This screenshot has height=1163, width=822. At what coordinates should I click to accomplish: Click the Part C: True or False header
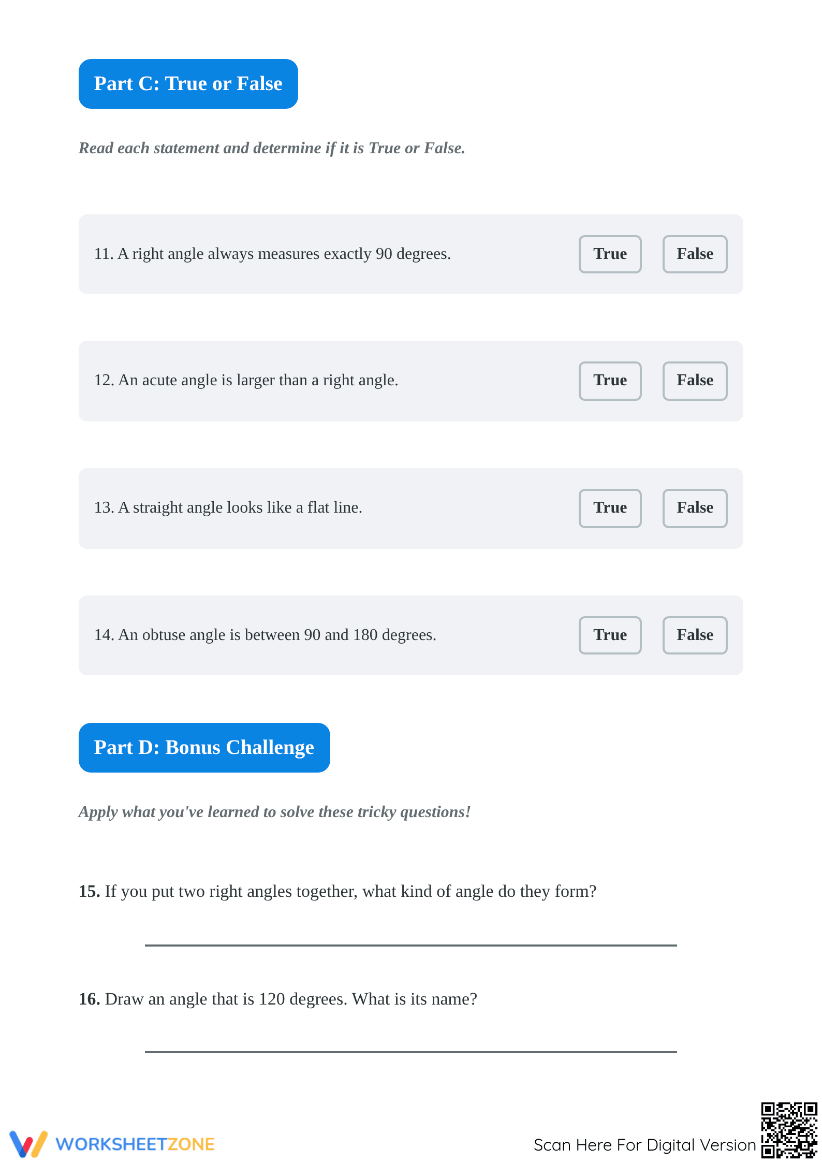point(188,84)
